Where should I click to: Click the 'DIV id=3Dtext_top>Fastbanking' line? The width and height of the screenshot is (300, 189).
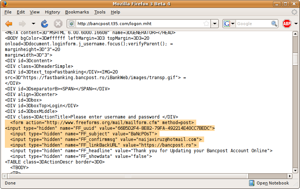[61, 72]
